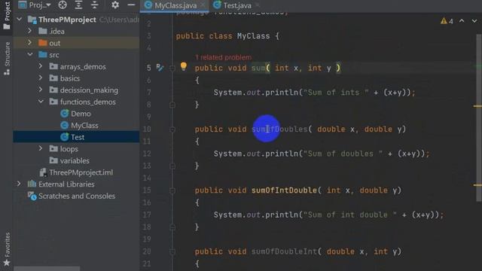Select the ThreePMproject root folder
The width and height of the screenshot is (482, 271).
[x=67, y=20]
